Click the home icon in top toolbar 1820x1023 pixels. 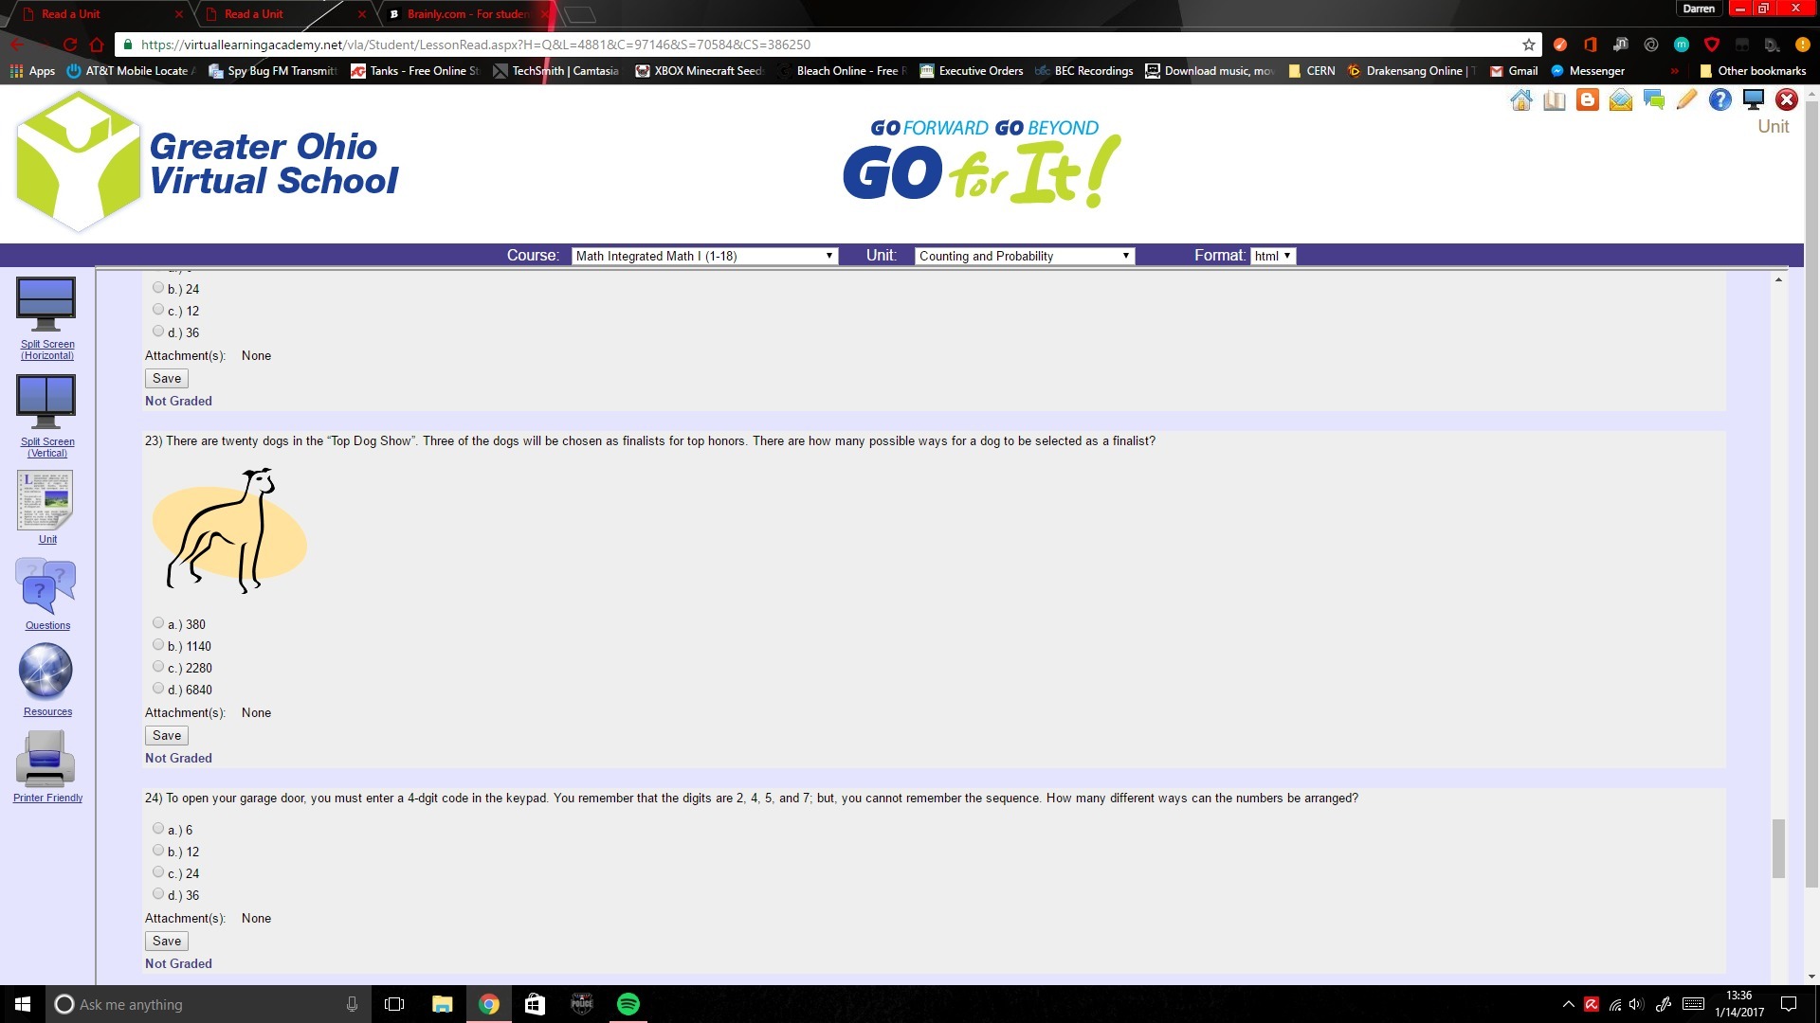pyautogui.click(x=1520, y=100)
